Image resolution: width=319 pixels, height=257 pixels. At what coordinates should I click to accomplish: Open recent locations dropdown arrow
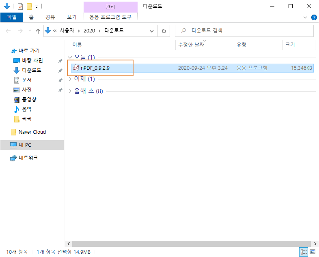[30, 31]
